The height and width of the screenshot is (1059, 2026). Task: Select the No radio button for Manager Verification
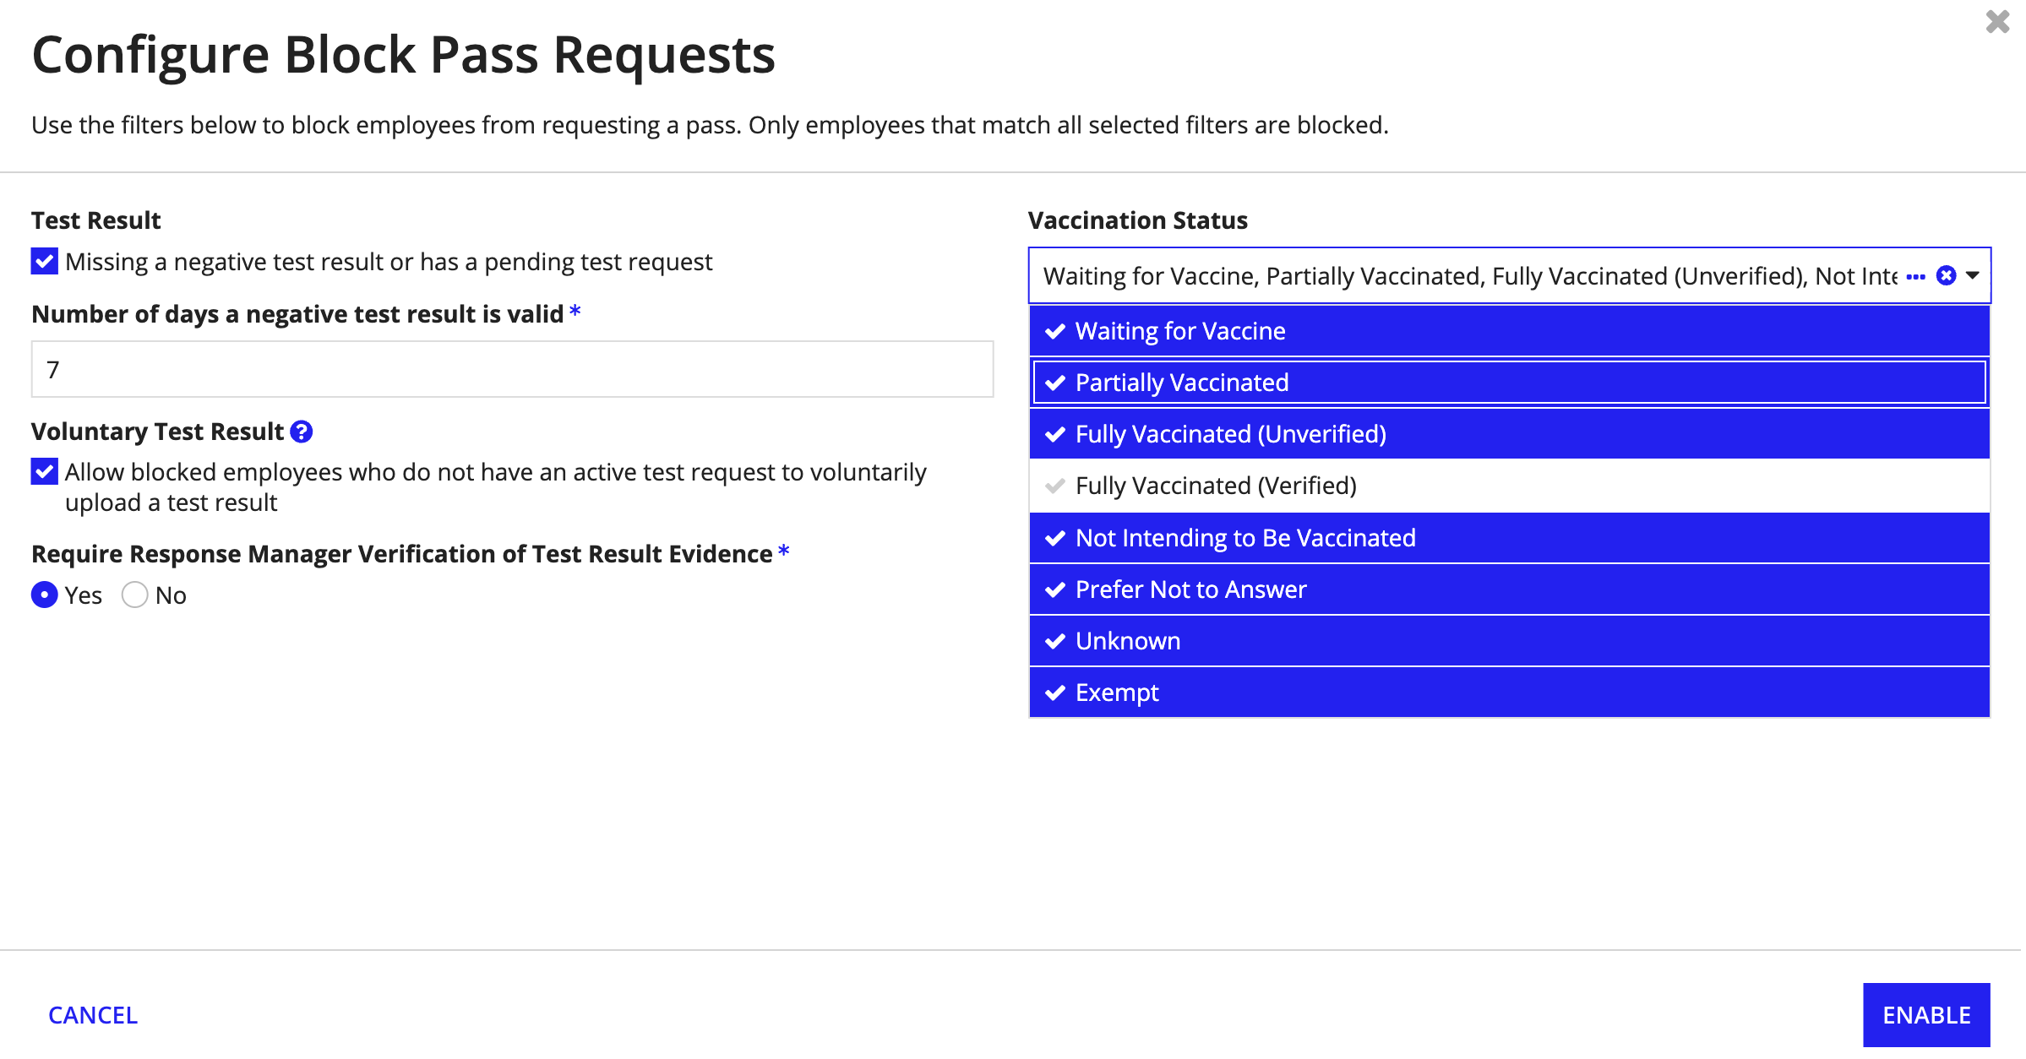134,595
